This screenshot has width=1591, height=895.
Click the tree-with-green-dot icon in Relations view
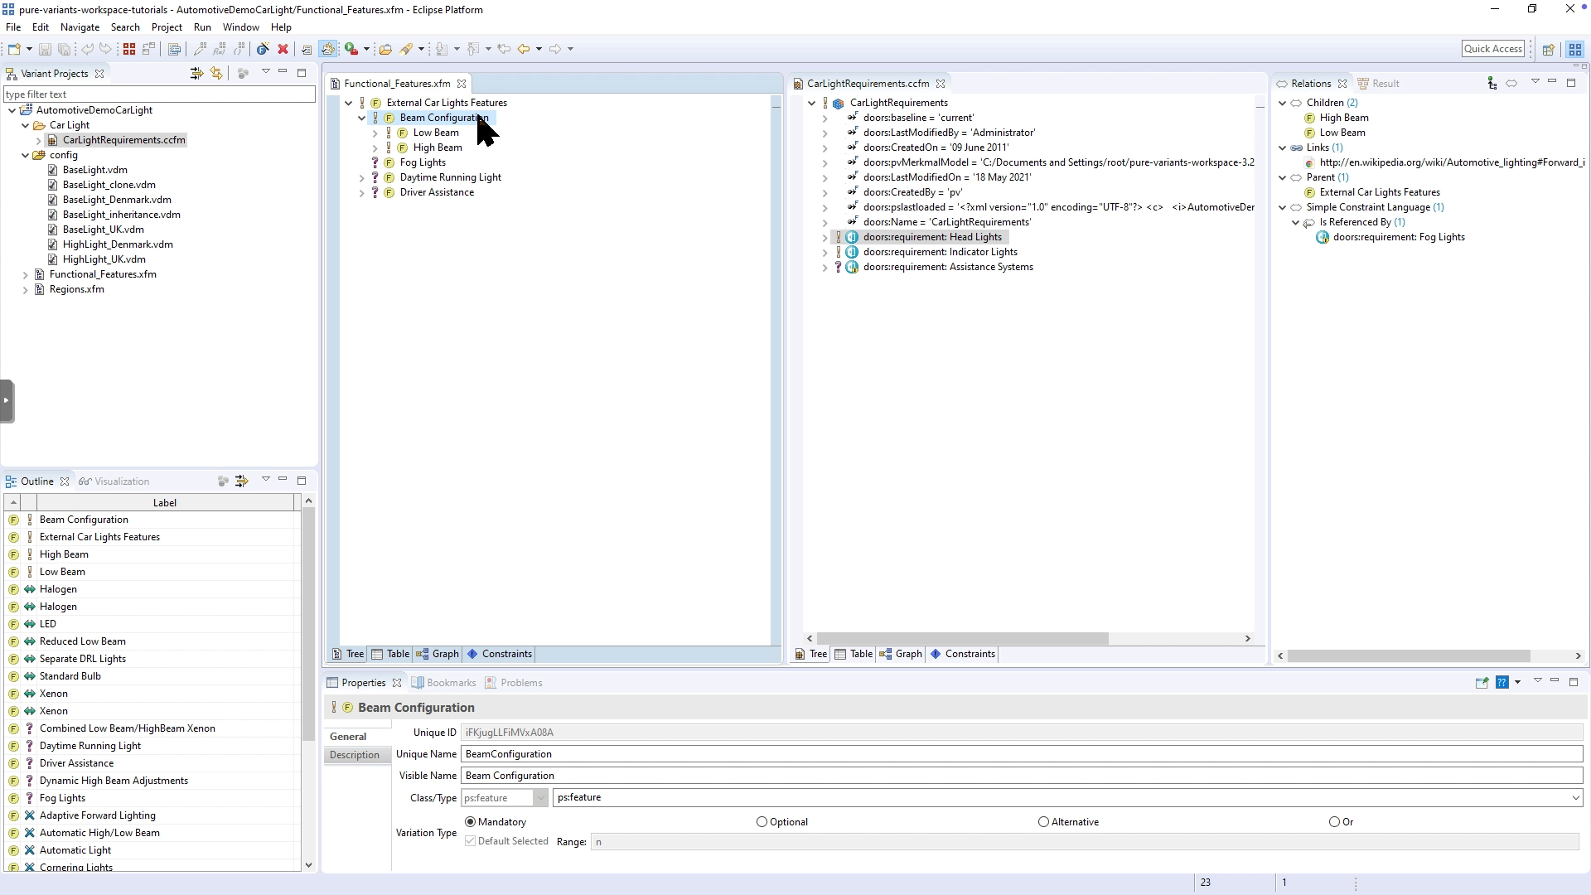(1492, 83)
